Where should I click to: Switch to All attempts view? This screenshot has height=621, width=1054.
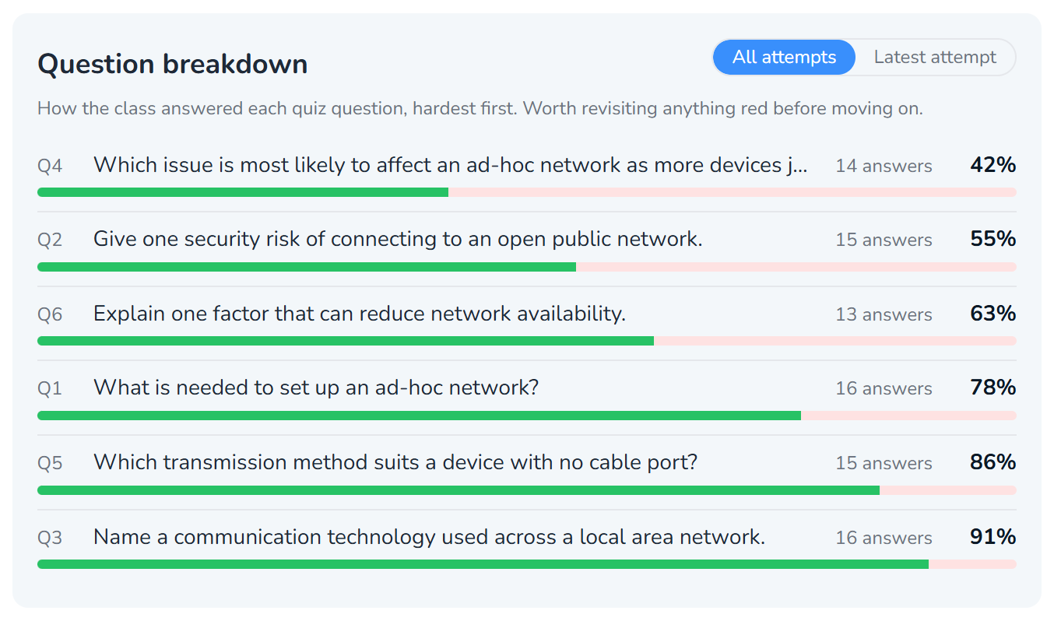[x=784, y=58]
